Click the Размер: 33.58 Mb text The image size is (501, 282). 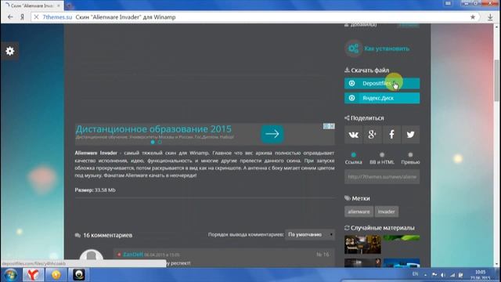96,190
